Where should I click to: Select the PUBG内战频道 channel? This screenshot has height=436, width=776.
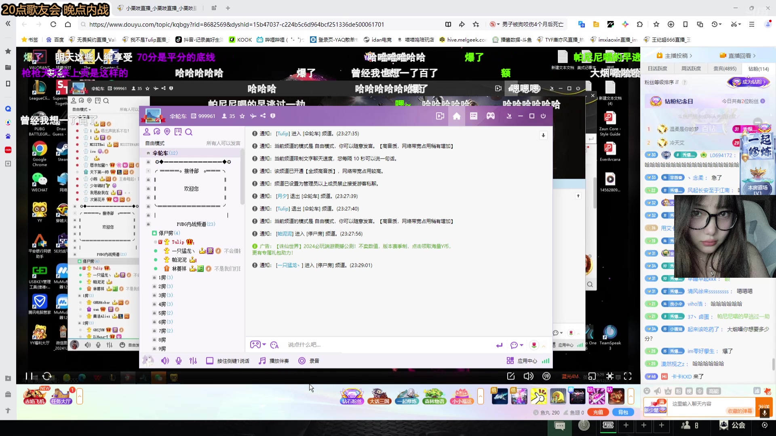click(196, 224)
